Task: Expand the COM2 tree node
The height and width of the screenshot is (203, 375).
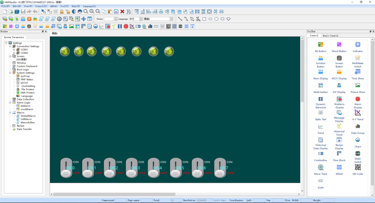Action: pyautogui.click(x=14, y=53)
